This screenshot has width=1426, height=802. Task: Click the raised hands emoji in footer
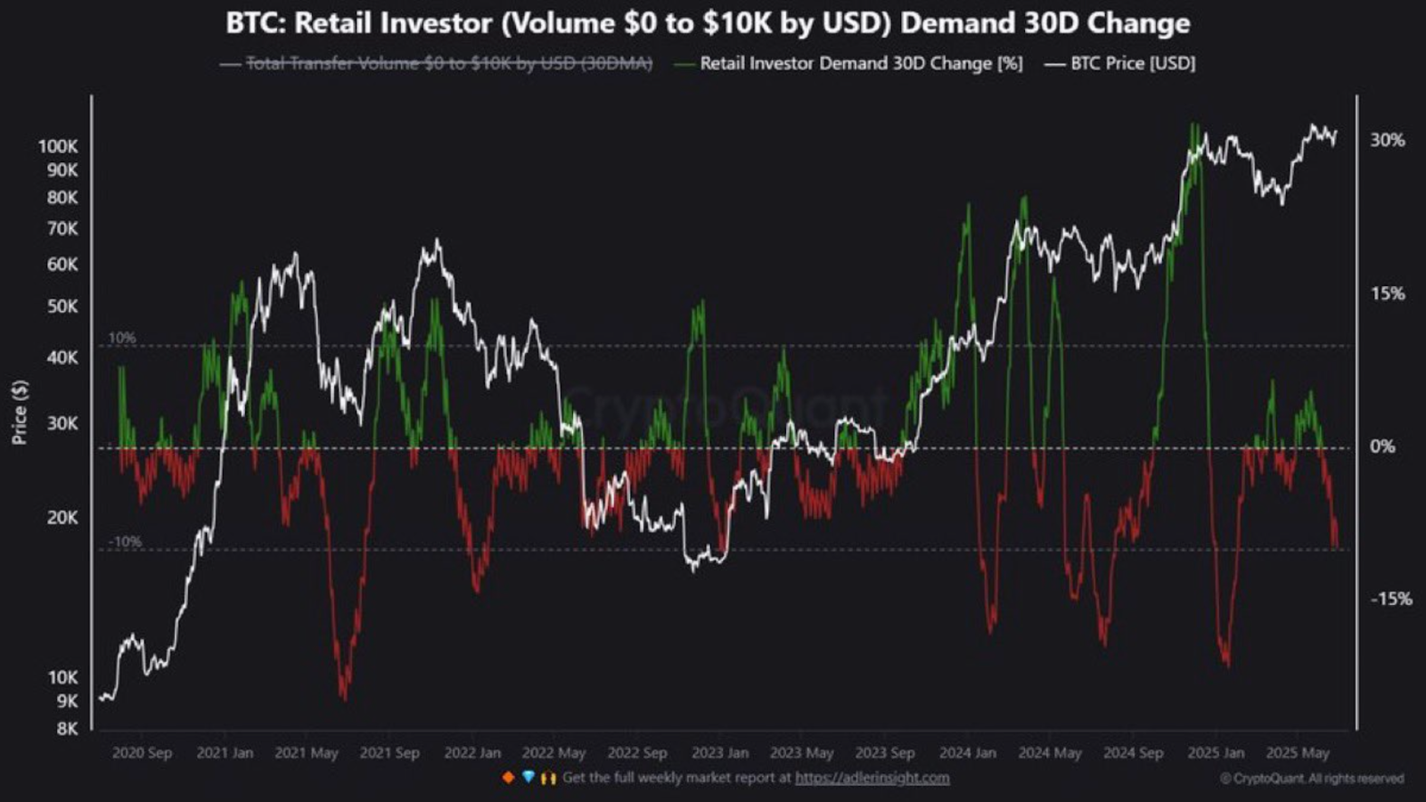click(548, 778)
